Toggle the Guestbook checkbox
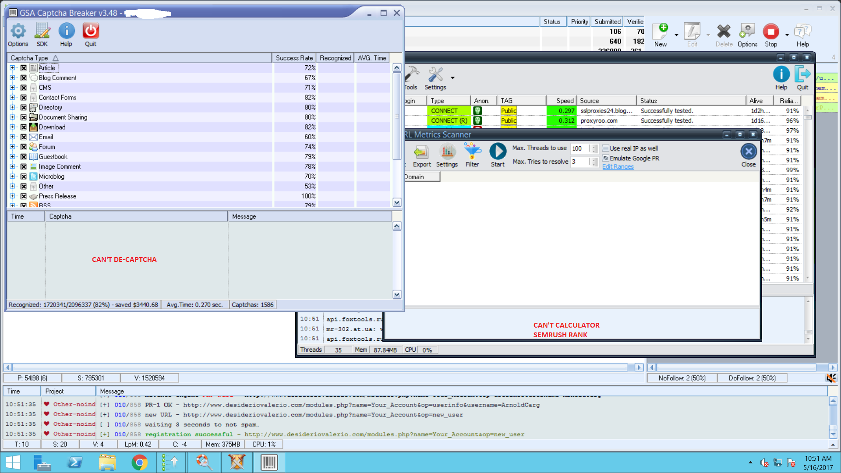Viewport: 841px width, 473px height. tap(24, 157)
